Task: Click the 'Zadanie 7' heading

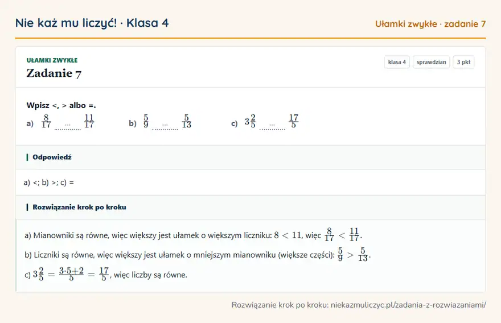Action: [x=54, y=73]
